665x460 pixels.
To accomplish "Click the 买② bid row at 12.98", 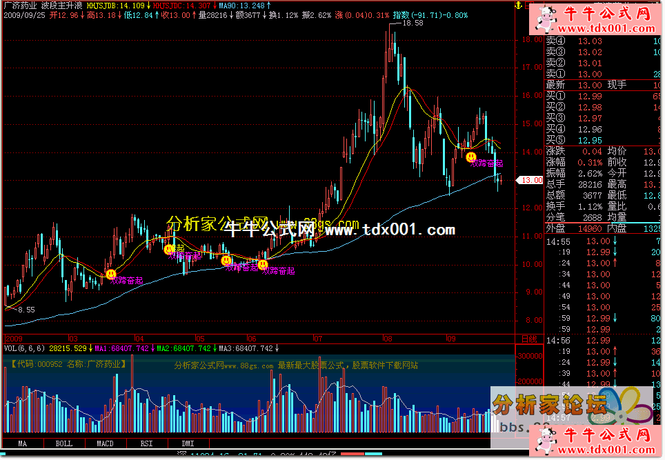I will click(x=603, y=108).
